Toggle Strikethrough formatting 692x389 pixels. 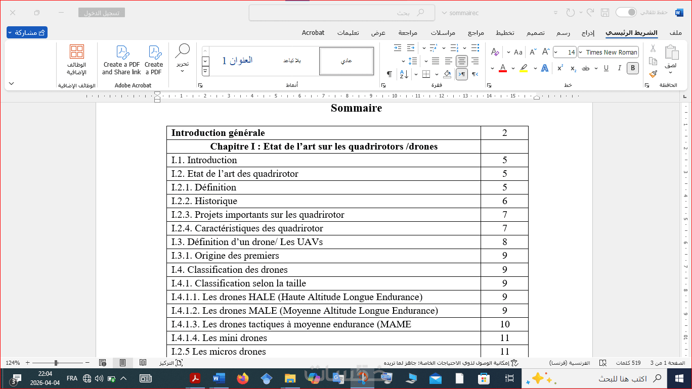coord(586,68)
